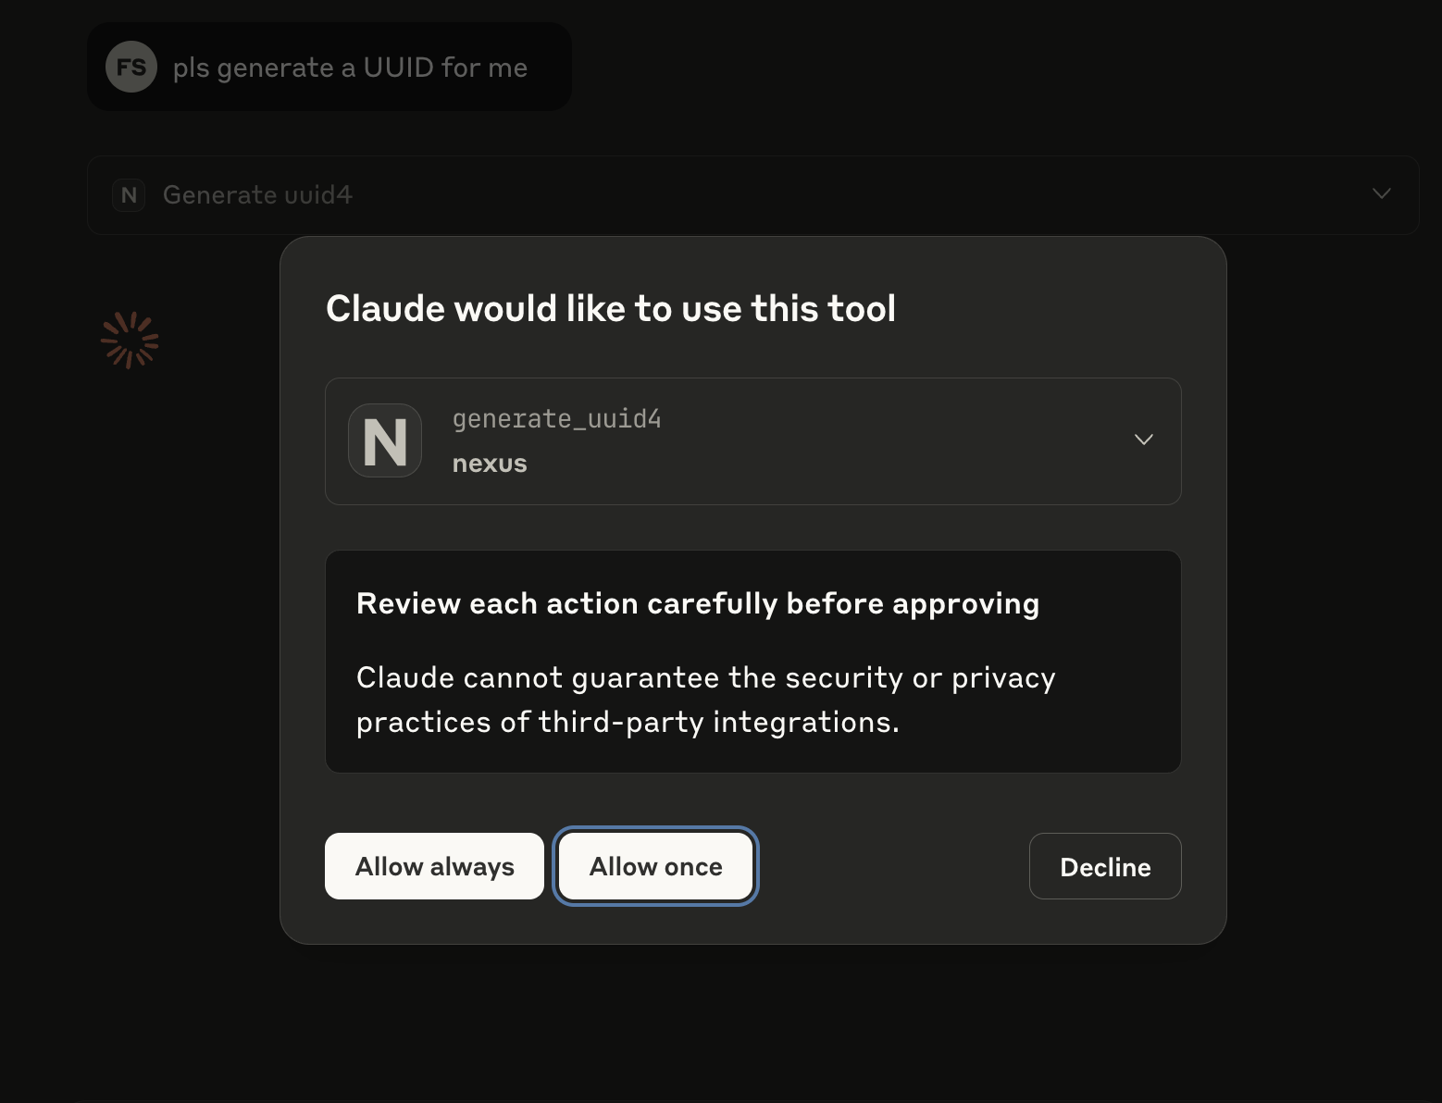Click the Review each action heading

click(698, 602)
